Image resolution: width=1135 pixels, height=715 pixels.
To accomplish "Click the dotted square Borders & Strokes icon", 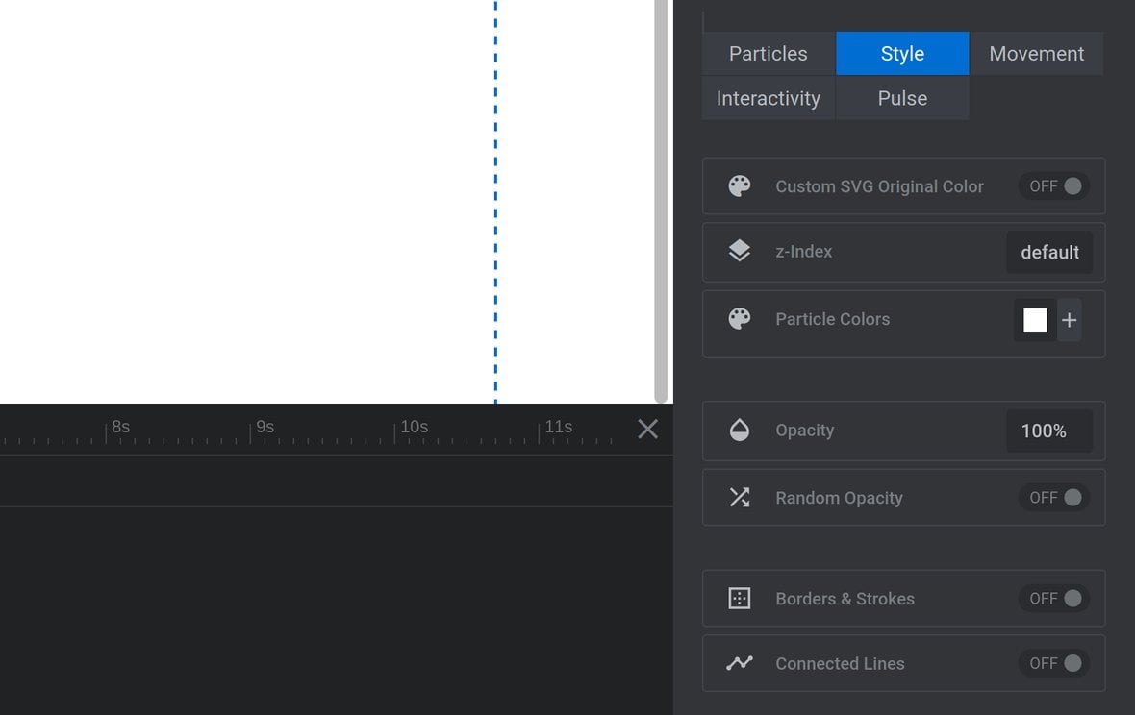I will (x=739, y=599).
